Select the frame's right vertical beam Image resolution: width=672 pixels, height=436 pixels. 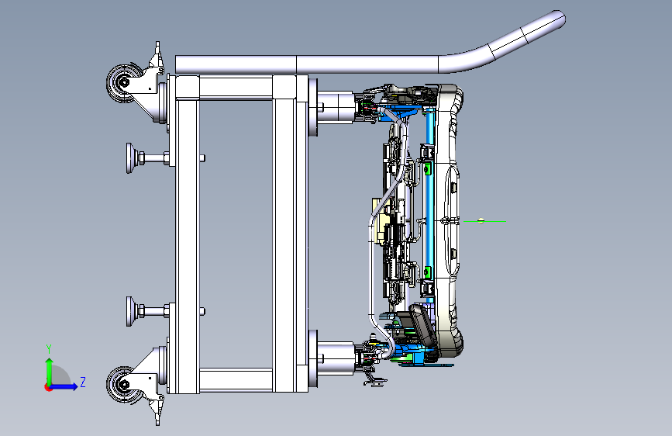284,234
